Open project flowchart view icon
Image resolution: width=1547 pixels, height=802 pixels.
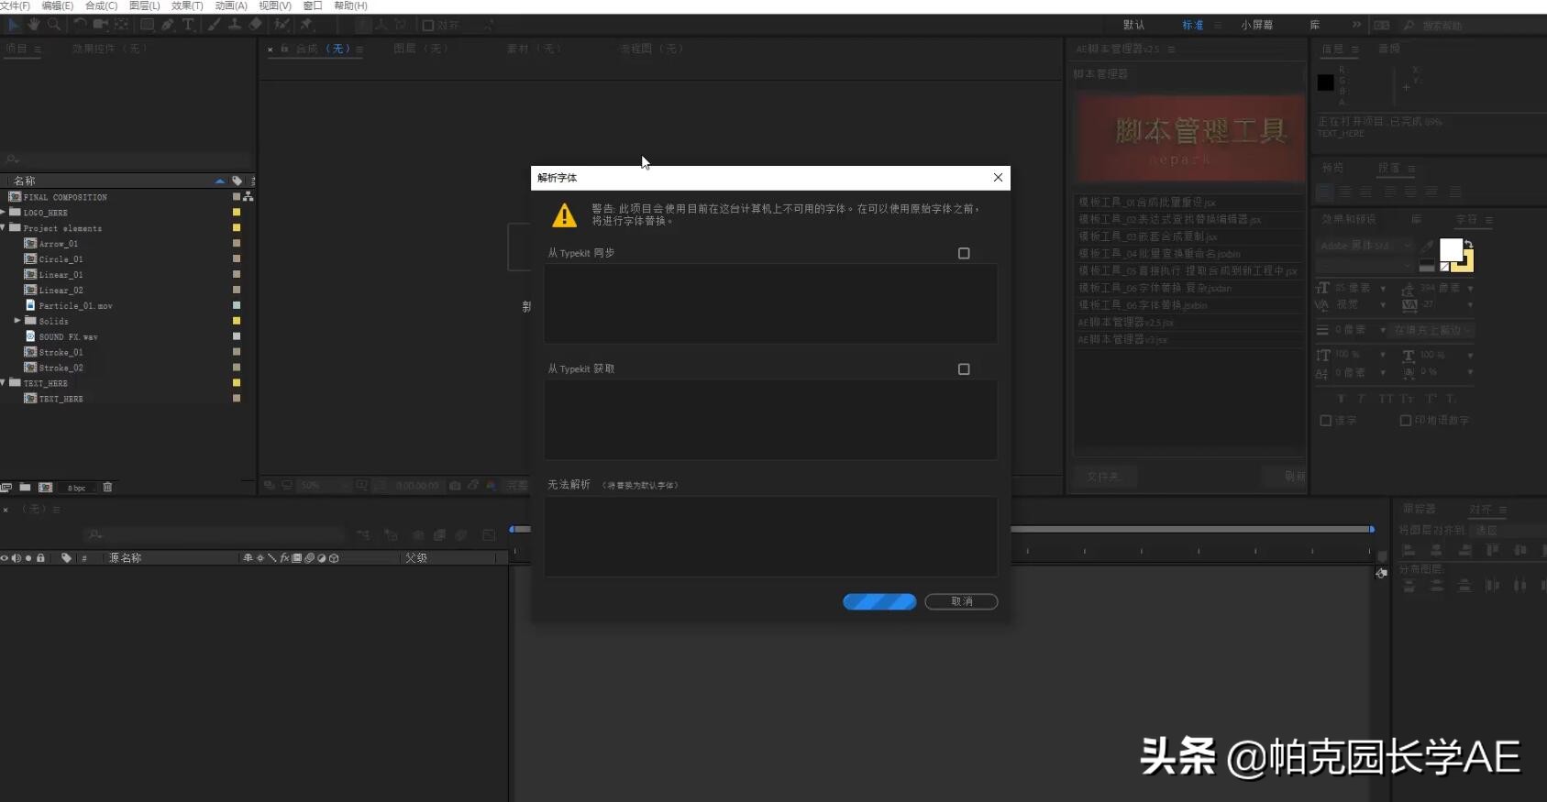pos(248,197)
